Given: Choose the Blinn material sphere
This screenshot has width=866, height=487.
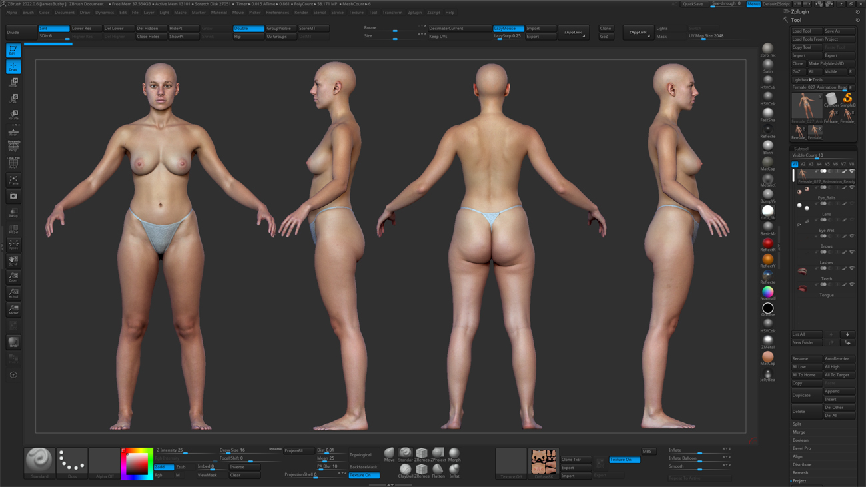Looking at the screenshot, I should [x=768, y=147].
